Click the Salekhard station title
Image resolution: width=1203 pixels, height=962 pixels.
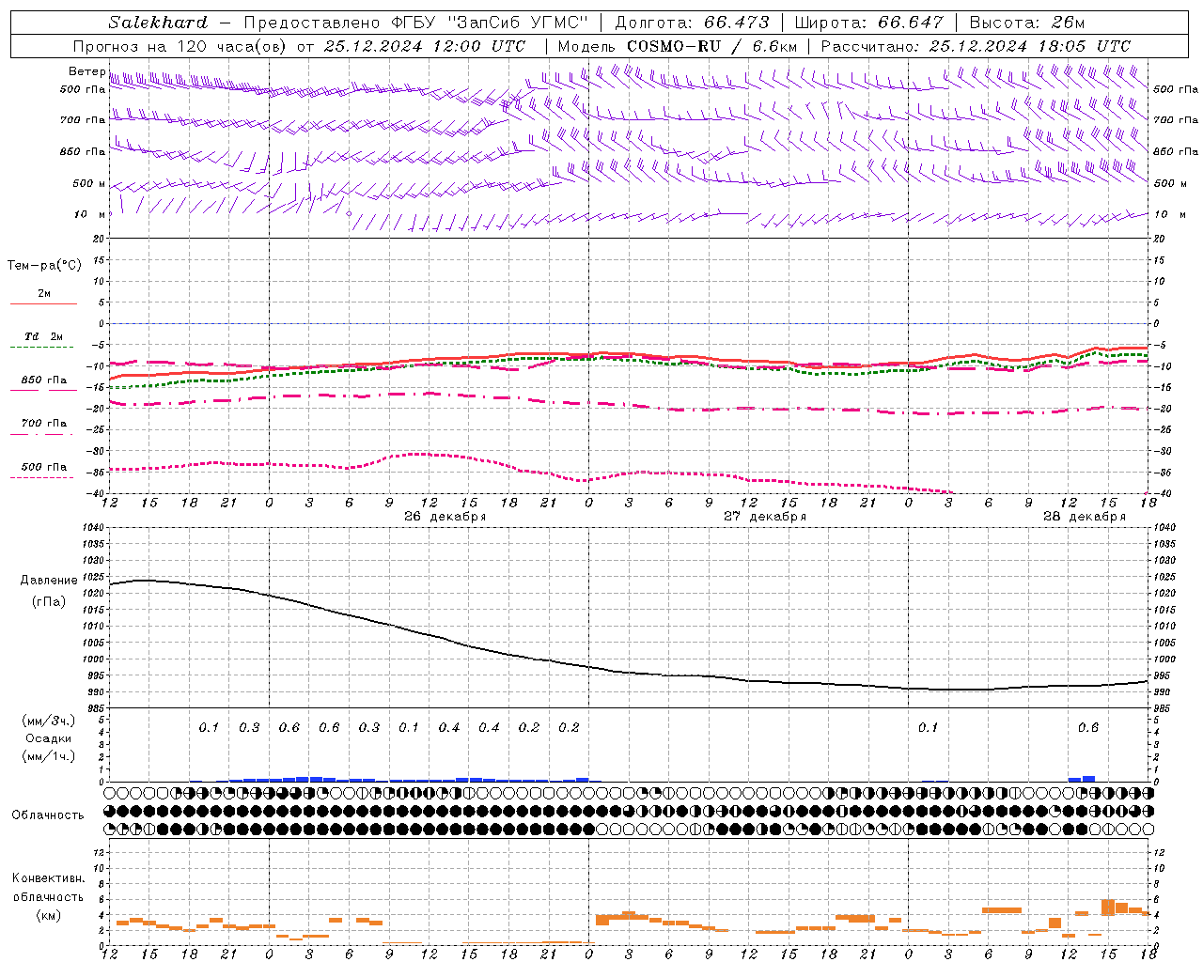158,23
